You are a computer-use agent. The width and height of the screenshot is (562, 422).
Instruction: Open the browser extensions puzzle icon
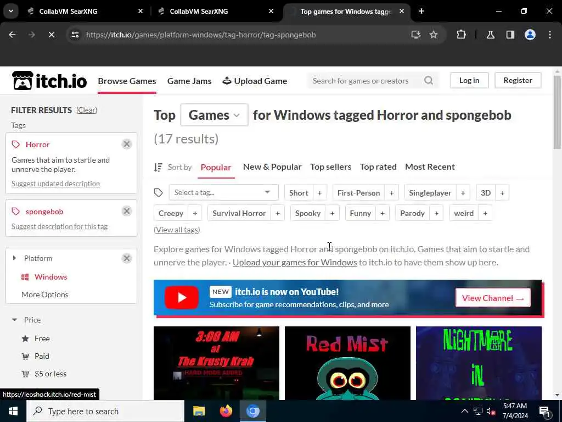(461, 35)
